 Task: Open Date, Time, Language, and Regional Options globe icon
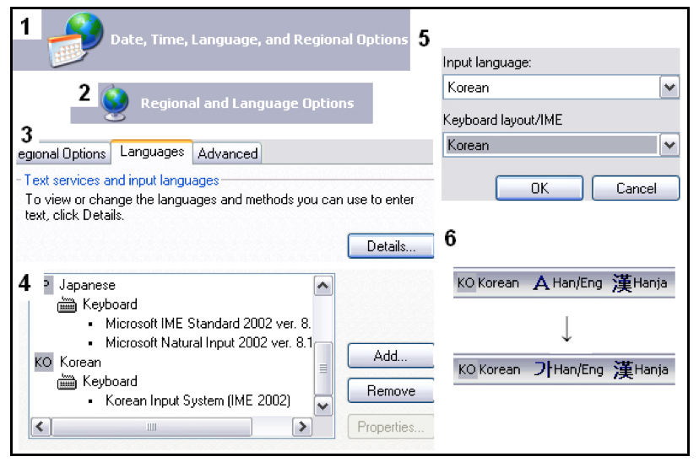(76, 40)
